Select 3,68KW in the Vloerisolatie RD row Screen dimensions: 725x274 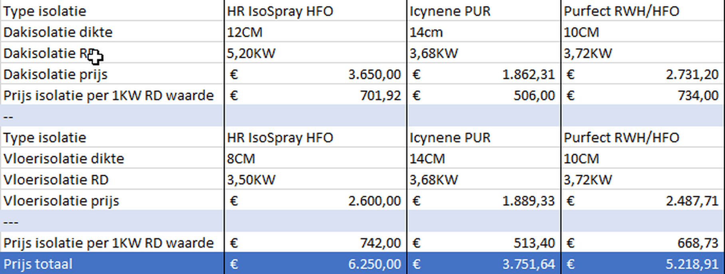[484, 179]
